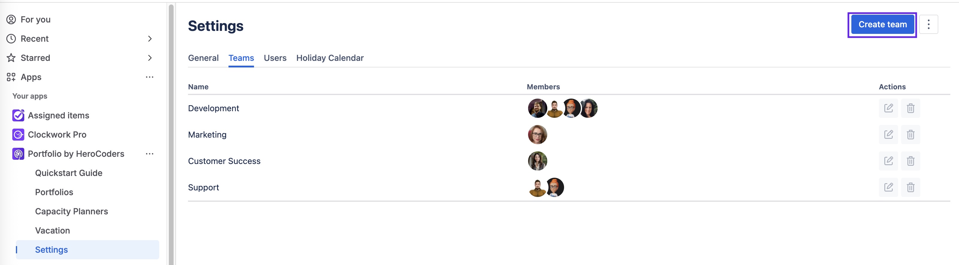Edit the Customer Success team
The image size is (959, 265).
tap(888, 161)
